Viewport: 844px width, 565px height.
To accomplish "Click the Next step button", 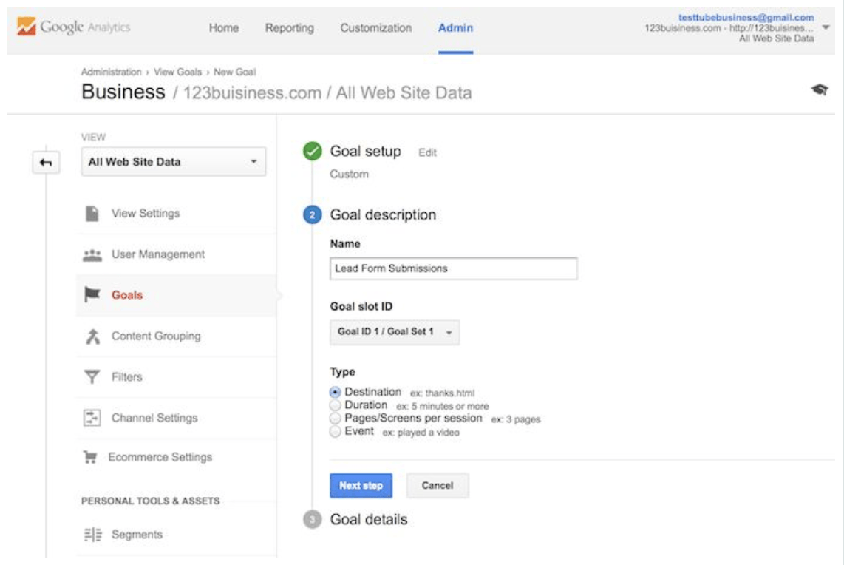I will 361,486.
